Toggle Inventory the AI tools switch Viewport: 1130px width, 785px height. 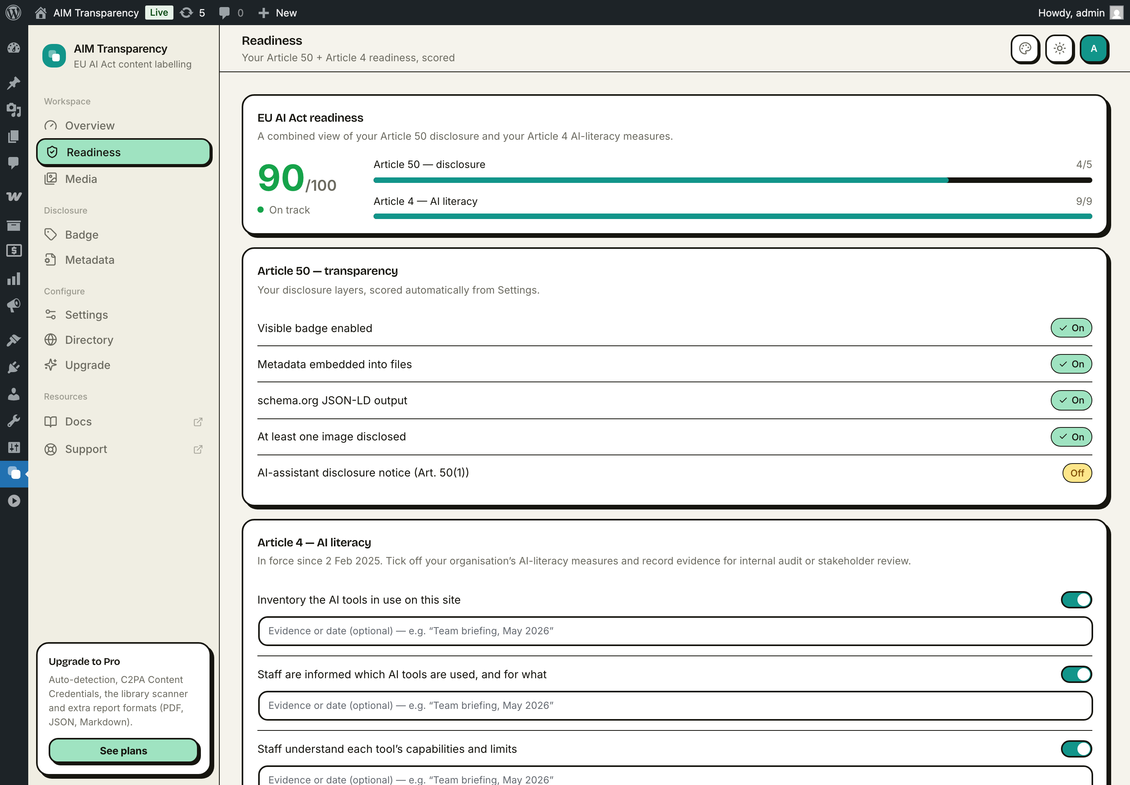1076,600
